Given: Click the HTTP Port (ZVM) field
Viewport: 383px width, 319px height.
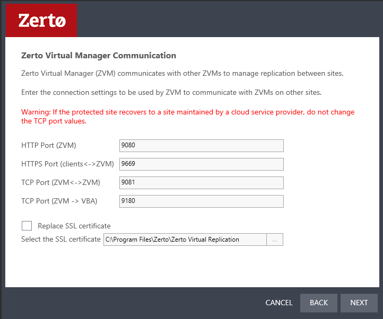Looking at the screenshot, I should click(201, 146).
